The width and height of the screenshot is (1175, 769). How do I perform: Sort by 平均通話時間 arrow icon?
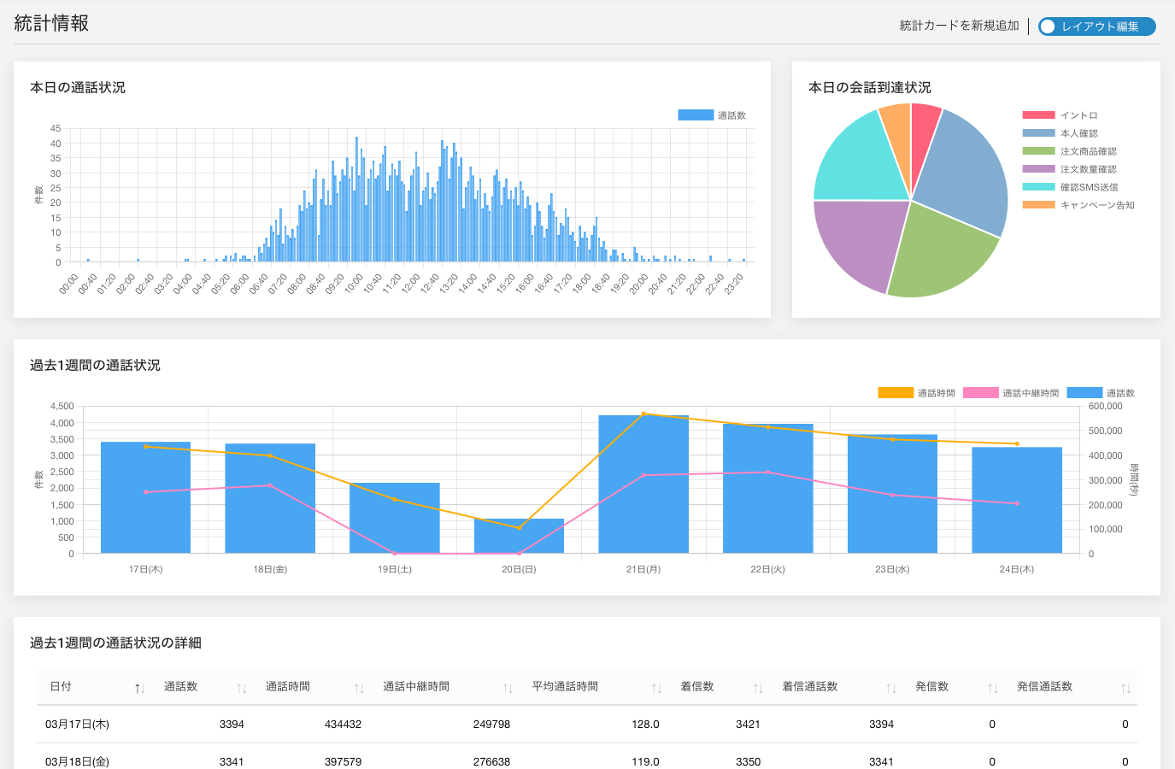click(656, 689)
